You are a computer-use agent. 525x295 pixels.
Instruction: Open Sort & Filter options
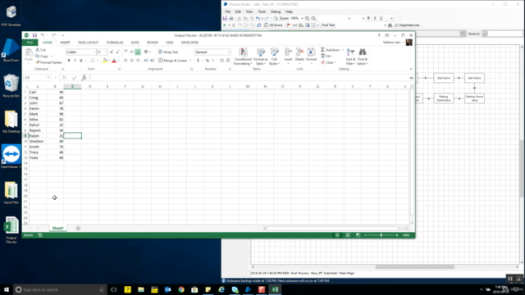point(350,57)
